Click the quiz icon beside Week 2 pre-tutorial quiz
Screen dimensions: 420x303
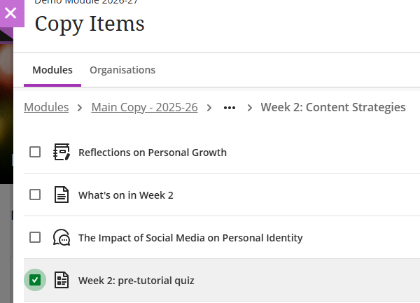coord(62,280)
